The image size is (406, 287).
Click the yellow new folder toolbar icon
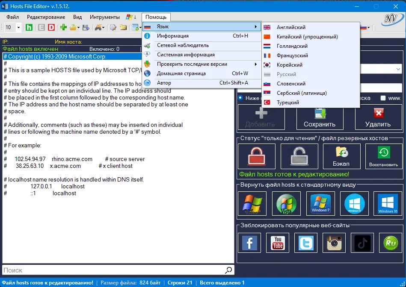click(x=123, y=27)
